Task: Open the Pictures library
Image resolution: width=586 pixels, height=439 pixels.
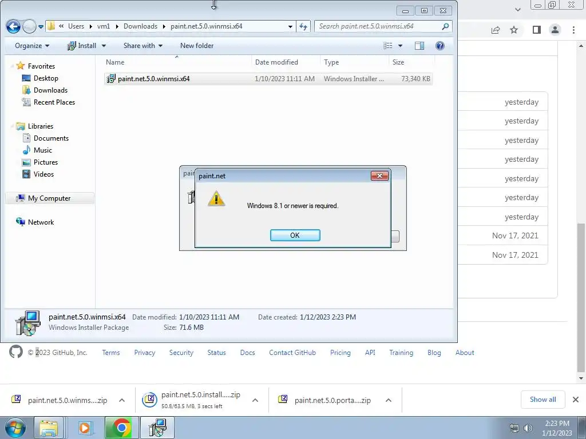Action: [x=46, y=162]
